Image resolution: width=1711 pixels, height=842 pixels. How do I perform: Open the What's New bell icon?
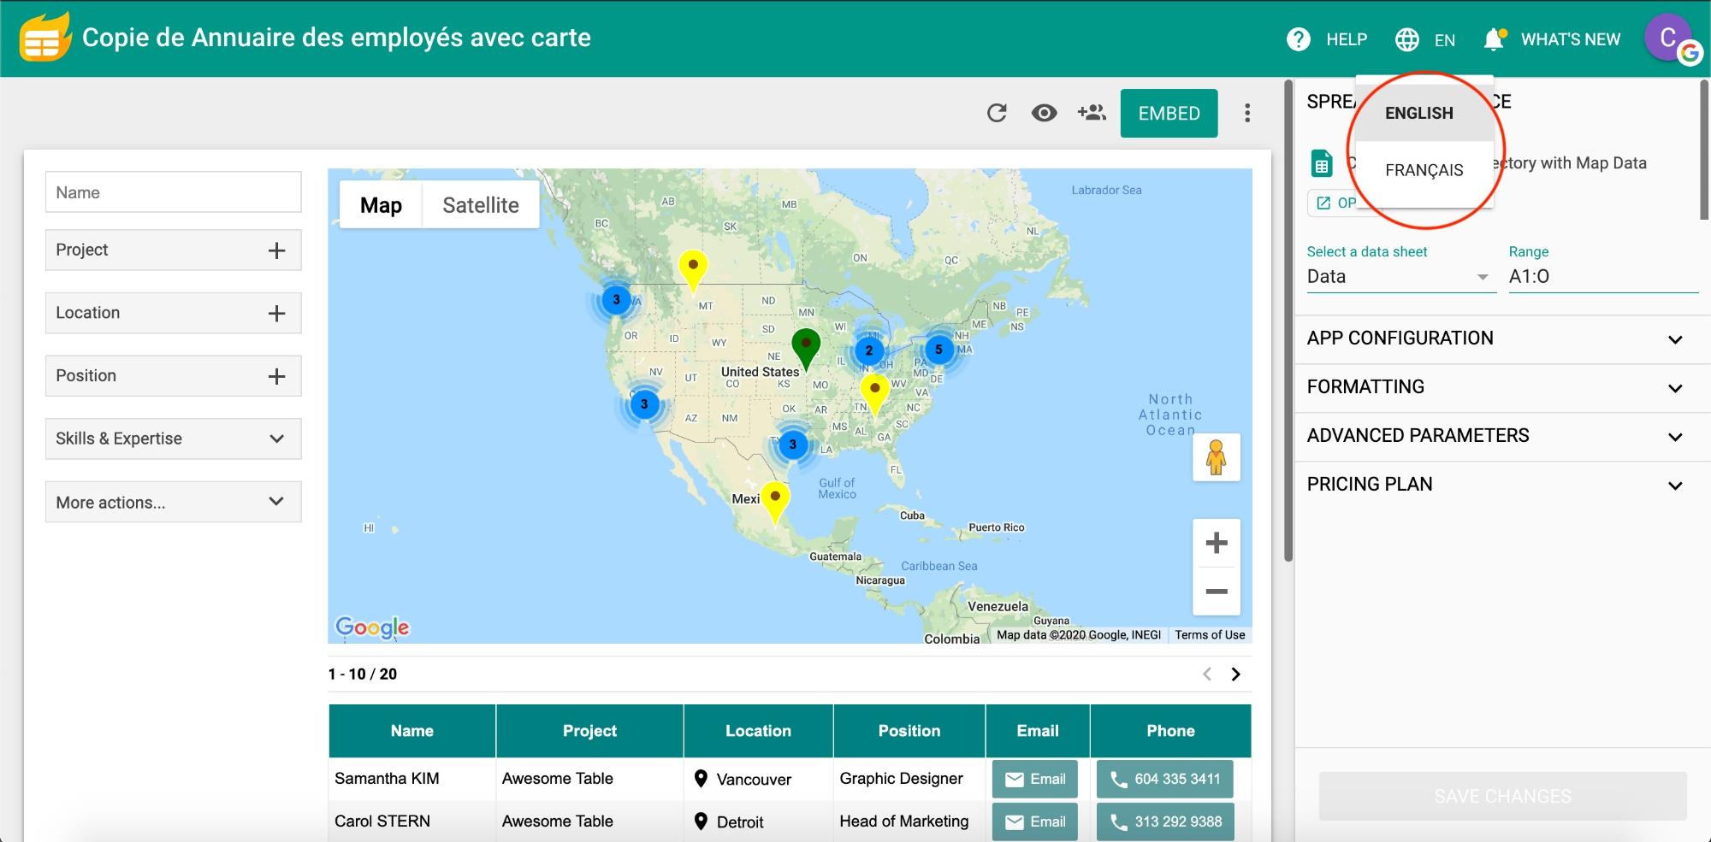tap(1495, 39)
